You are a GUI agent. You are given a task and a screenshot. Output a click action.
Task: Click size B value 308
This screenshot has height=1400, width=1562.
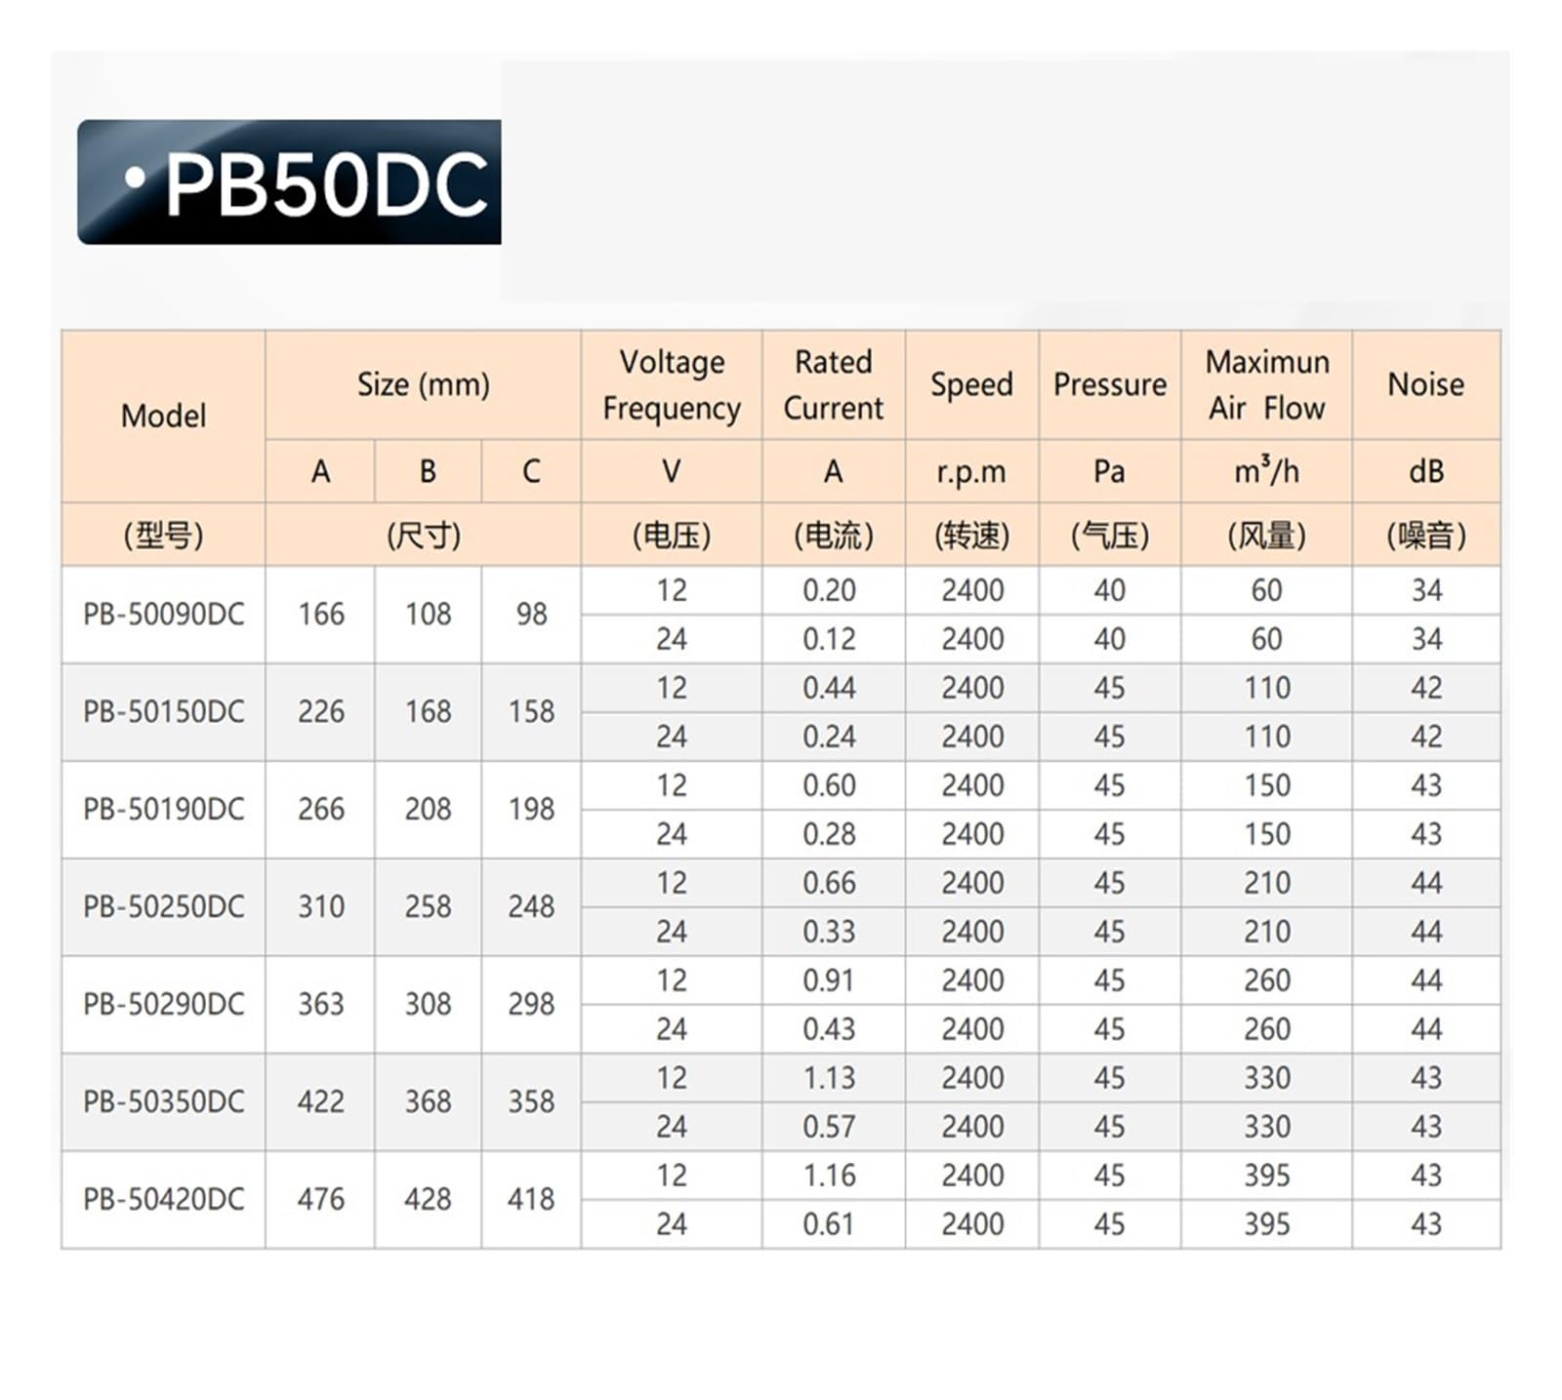428,1005
